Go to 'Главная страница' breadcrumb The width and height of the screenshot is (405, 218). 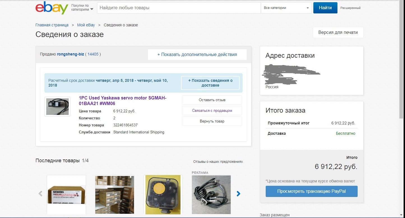(52, 25)
